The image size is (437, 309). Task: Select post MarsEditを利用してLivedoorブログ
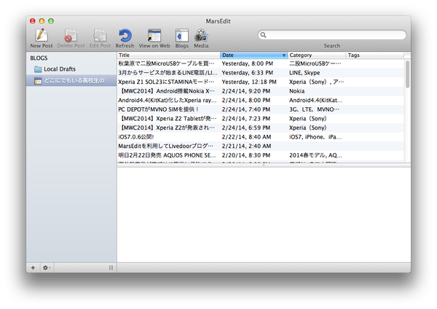(165, 146)
